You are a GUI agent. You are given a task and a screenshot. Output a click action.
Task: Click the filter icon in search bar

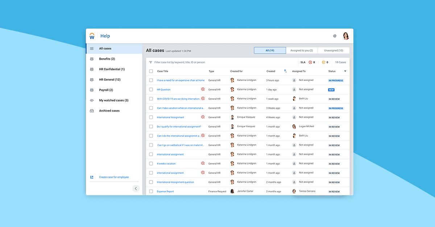[150, 62]
